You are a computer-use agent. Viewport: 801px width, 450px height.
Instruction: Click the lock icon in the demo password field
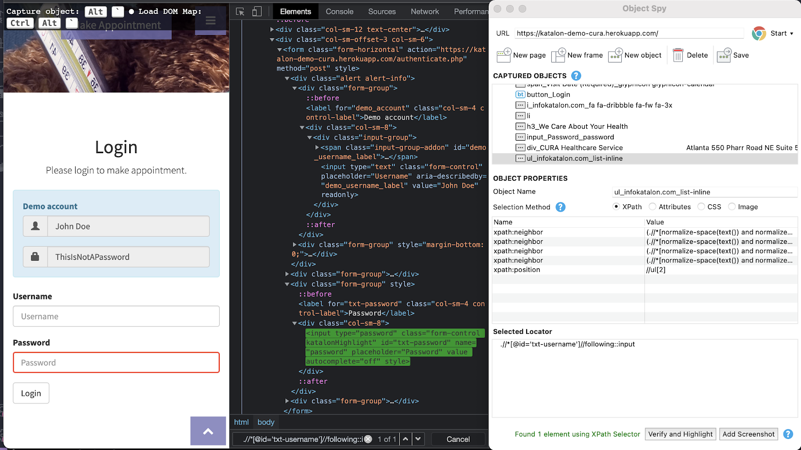coord(36,257)
